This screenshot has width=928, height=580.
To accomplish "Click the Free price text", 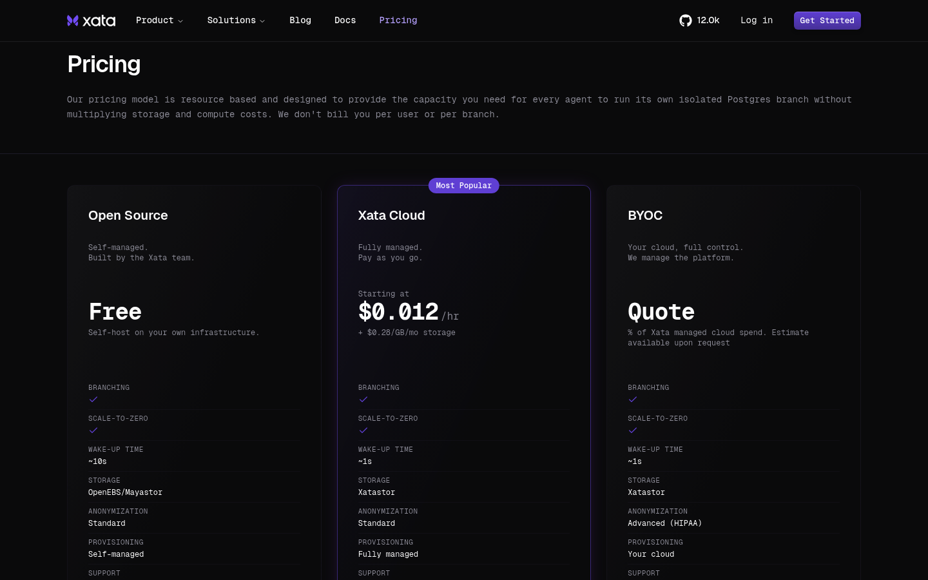I will pyautogui.click(x=115, y=312).
